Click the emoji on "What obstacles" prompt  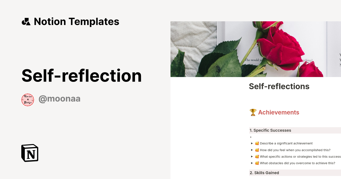(x=257, y=163)
